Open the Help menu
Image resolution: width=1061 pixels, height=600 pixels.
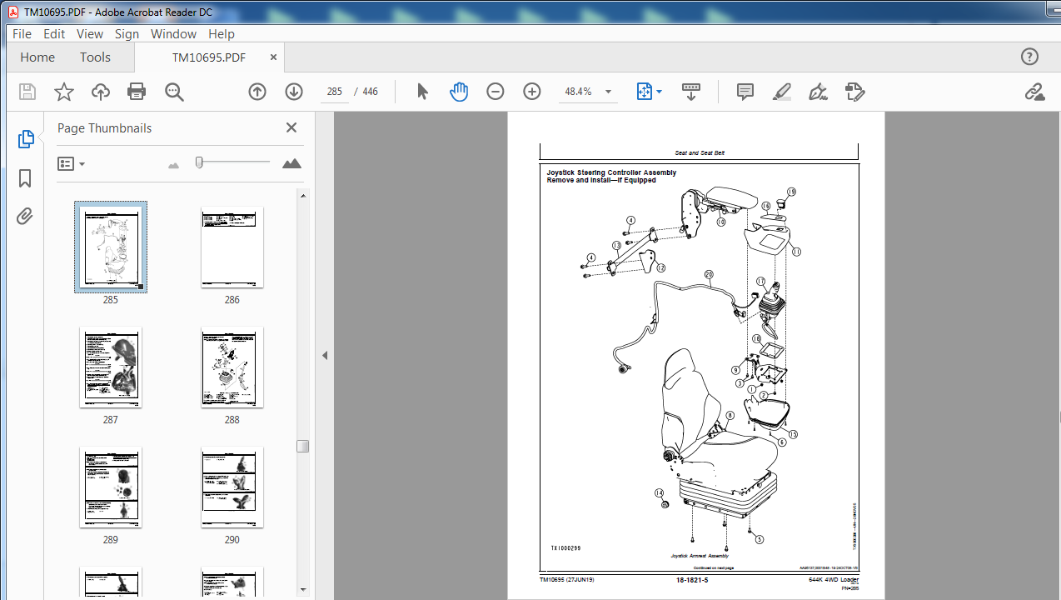click(x=221, y=34)
